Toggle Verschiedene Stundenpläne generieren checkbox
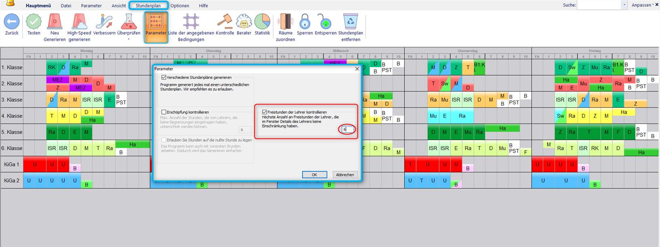660x247 pixels. pyautogui.click(x=164, y=77)
